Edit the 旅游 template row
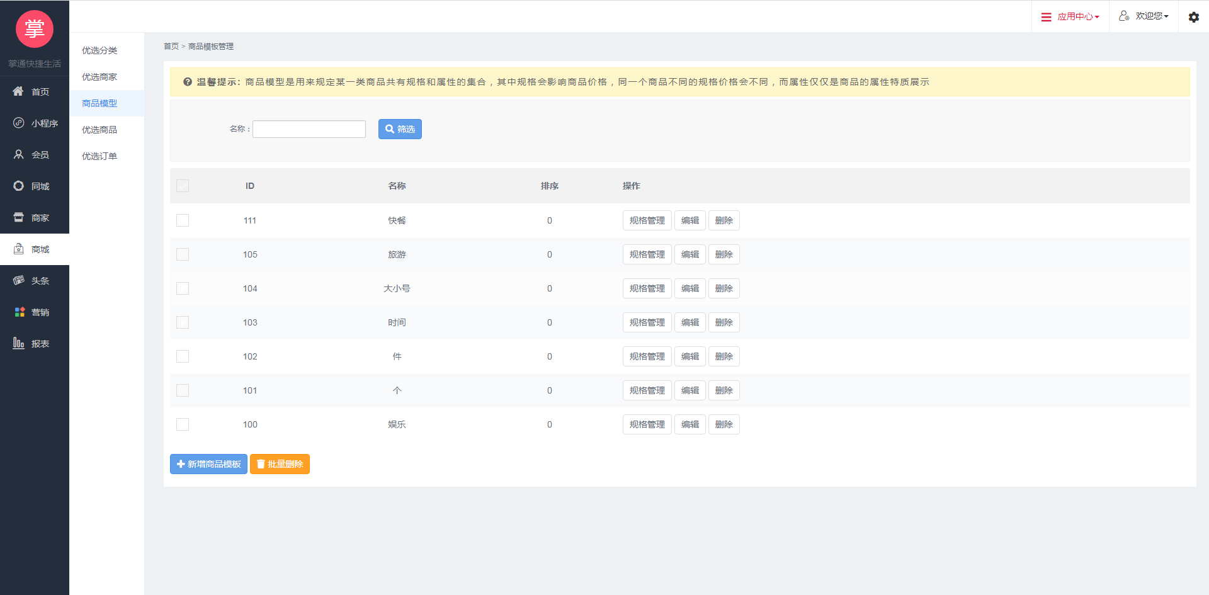The width and height of the screenshot is (1209, 595). 690,254
